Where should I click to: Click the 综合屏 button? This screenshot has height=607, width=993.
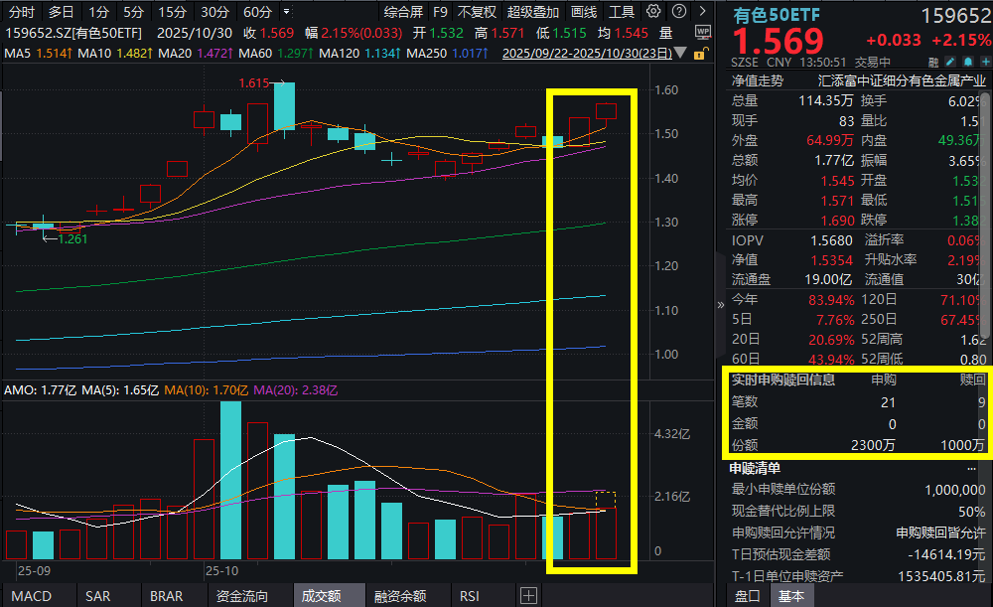click(402, 12)
